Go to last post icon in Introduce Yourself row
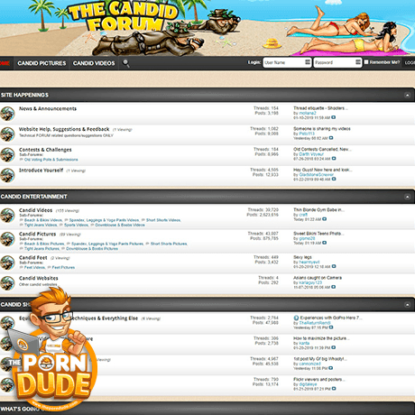 click(x=334, y=179)
